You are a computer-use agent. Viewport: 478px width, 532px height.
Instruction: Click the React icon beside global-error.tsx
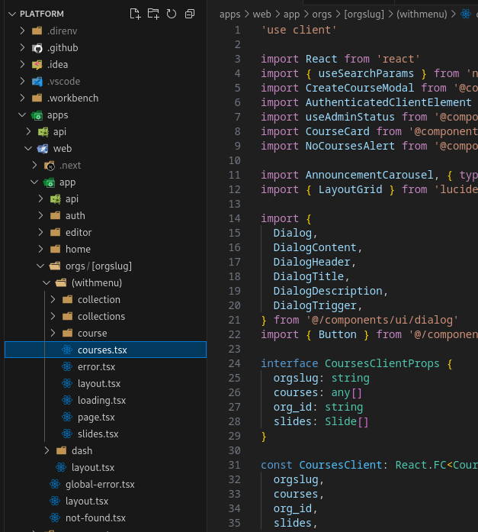(55, 484)
